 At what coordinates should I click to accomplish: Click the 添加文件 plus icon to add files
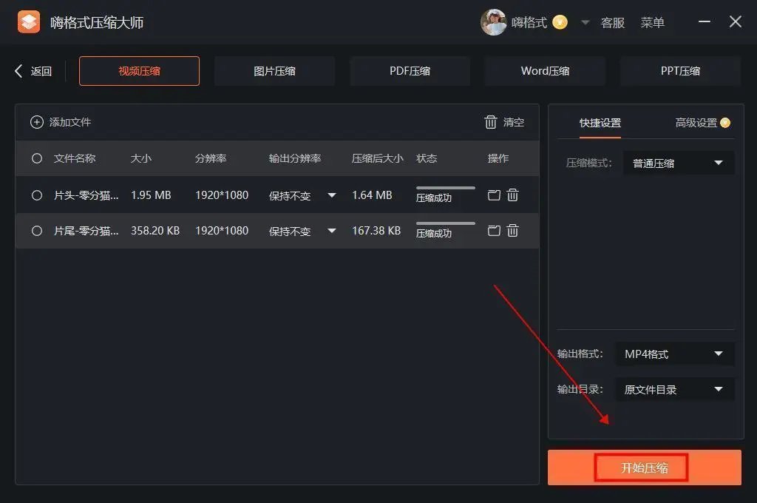pyautogui.click(x=37, y=121)
